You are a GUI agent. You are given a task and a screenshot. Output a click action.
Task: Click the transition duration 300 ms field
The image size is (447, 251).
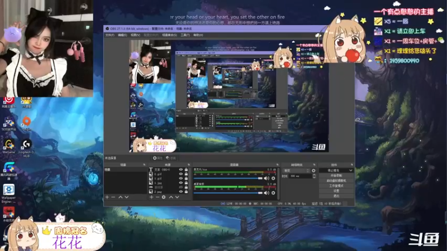301,176
